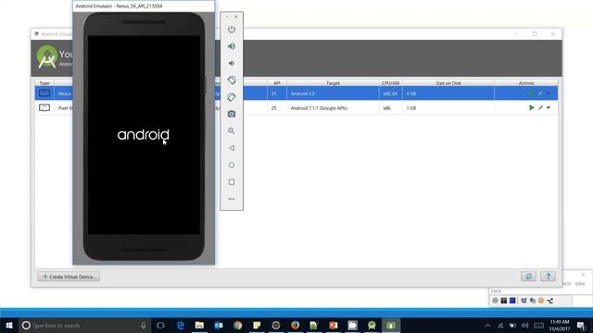The image size is (593, 333).
Task: Open Android Studio from the taskbar
Action: tap(372, 325)
